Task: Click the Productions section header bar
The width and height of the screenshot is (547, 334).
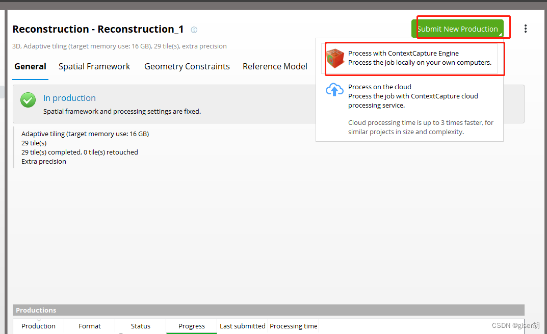Action: 269,310
